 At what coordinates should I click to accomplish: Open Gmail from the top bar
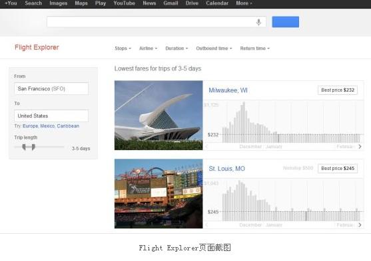171,3
